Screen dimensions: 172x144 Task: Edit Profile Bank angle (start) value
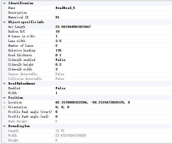pyautogui.click(x=56, y=112)
